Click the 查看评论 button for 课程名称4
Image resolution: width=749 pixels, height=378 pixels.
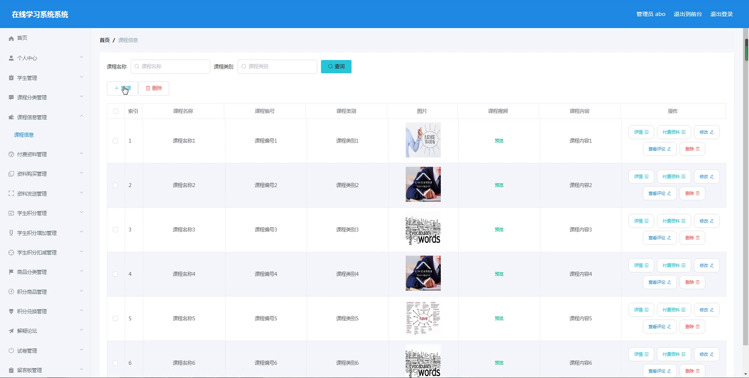[x=660, y=282]
